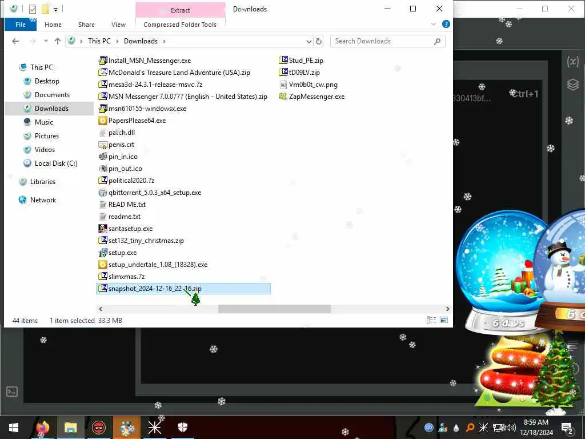Select the pin_out.ico file icon

(103, 169)
